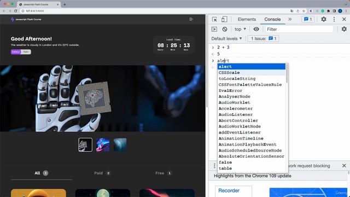Select the robot hand gallery thumbnail
The image size is (350, 197).
coord(85,144)
